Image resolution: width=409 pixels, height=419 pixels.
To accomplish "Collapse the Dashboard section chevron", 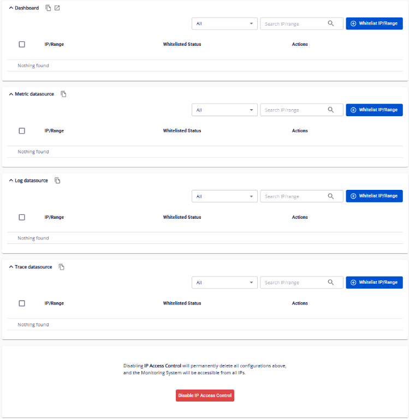I will [x=11, y=8].
